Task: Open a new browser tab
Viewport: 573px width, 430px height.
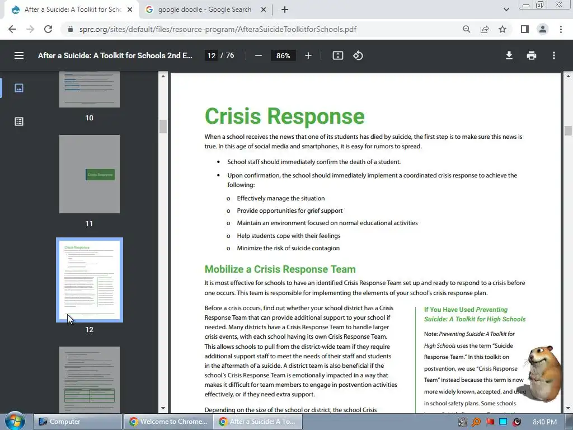Action: [285, 10]
